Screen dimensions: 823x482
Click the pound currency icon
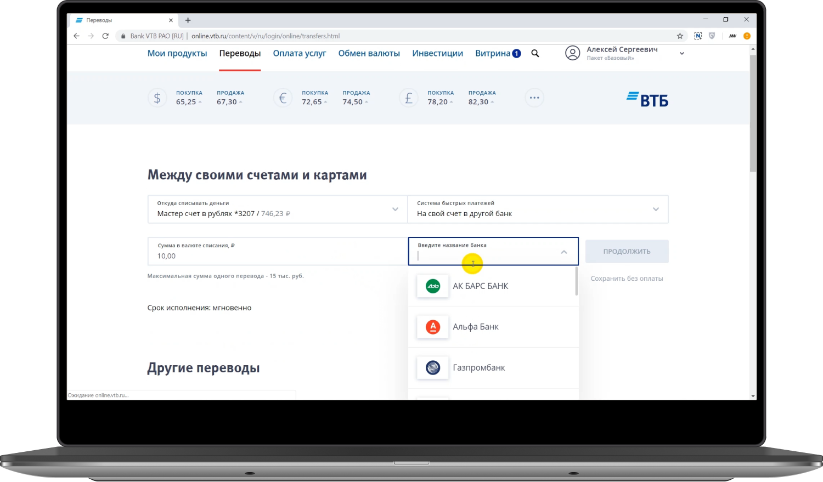point(409,98)
